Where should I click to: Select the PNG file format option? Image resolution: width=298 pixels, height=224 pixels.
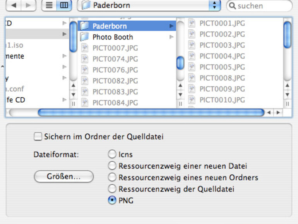pyautogui.click(x=112, y=201)
